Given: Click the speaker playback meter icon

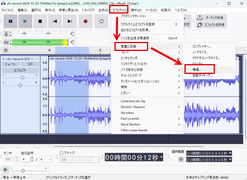Looking at the screenshot, I should click(x=6, y=42).
